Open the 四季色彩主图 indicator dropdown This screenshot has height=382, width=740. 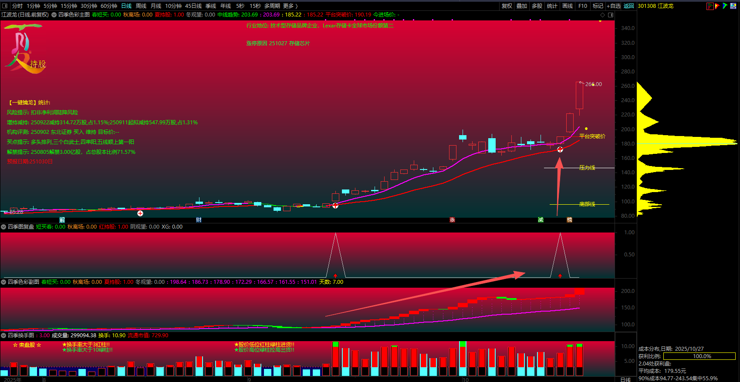[x=54, y=15]
